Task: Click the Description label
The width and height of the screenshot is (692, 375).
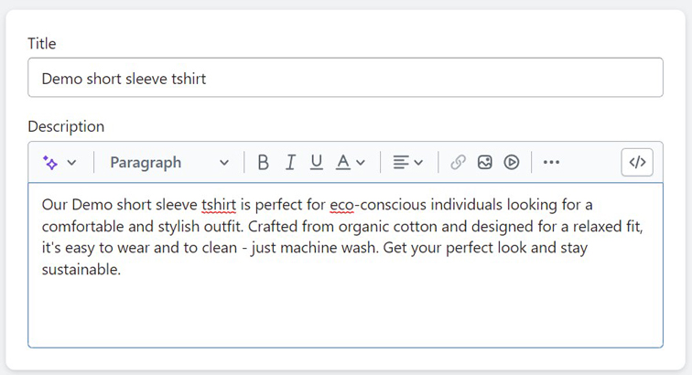Action: coord(66,126)
